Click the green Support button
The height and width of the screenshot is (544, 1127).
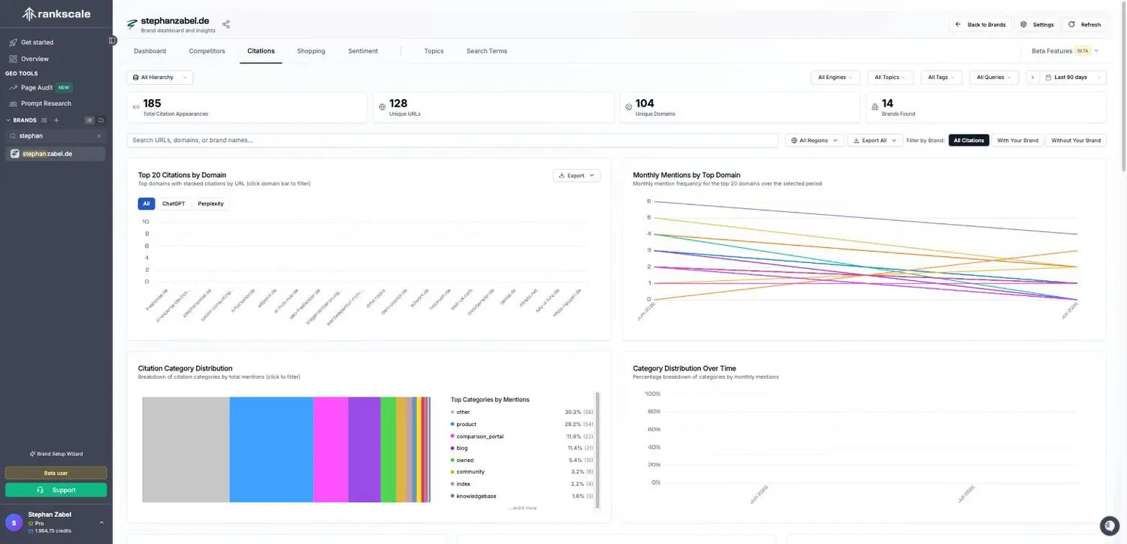click(x=56, y=490)
